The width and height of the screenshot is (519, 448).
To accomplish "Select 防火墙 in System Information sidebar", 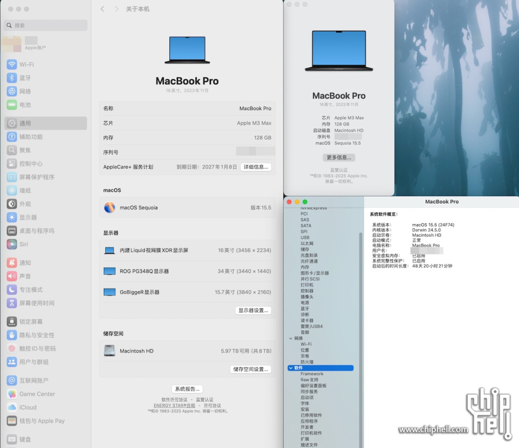I will point(307,362).
